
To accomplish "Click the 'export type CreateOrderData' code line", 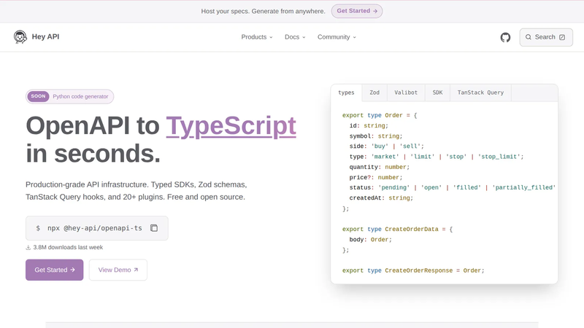I will coord(397,230).
